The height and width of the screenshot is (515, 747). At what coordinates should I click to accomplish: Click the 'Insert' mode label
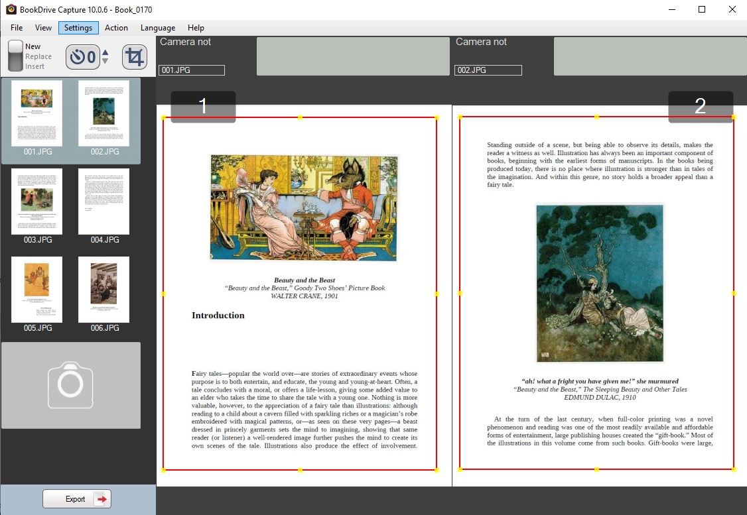34,66
